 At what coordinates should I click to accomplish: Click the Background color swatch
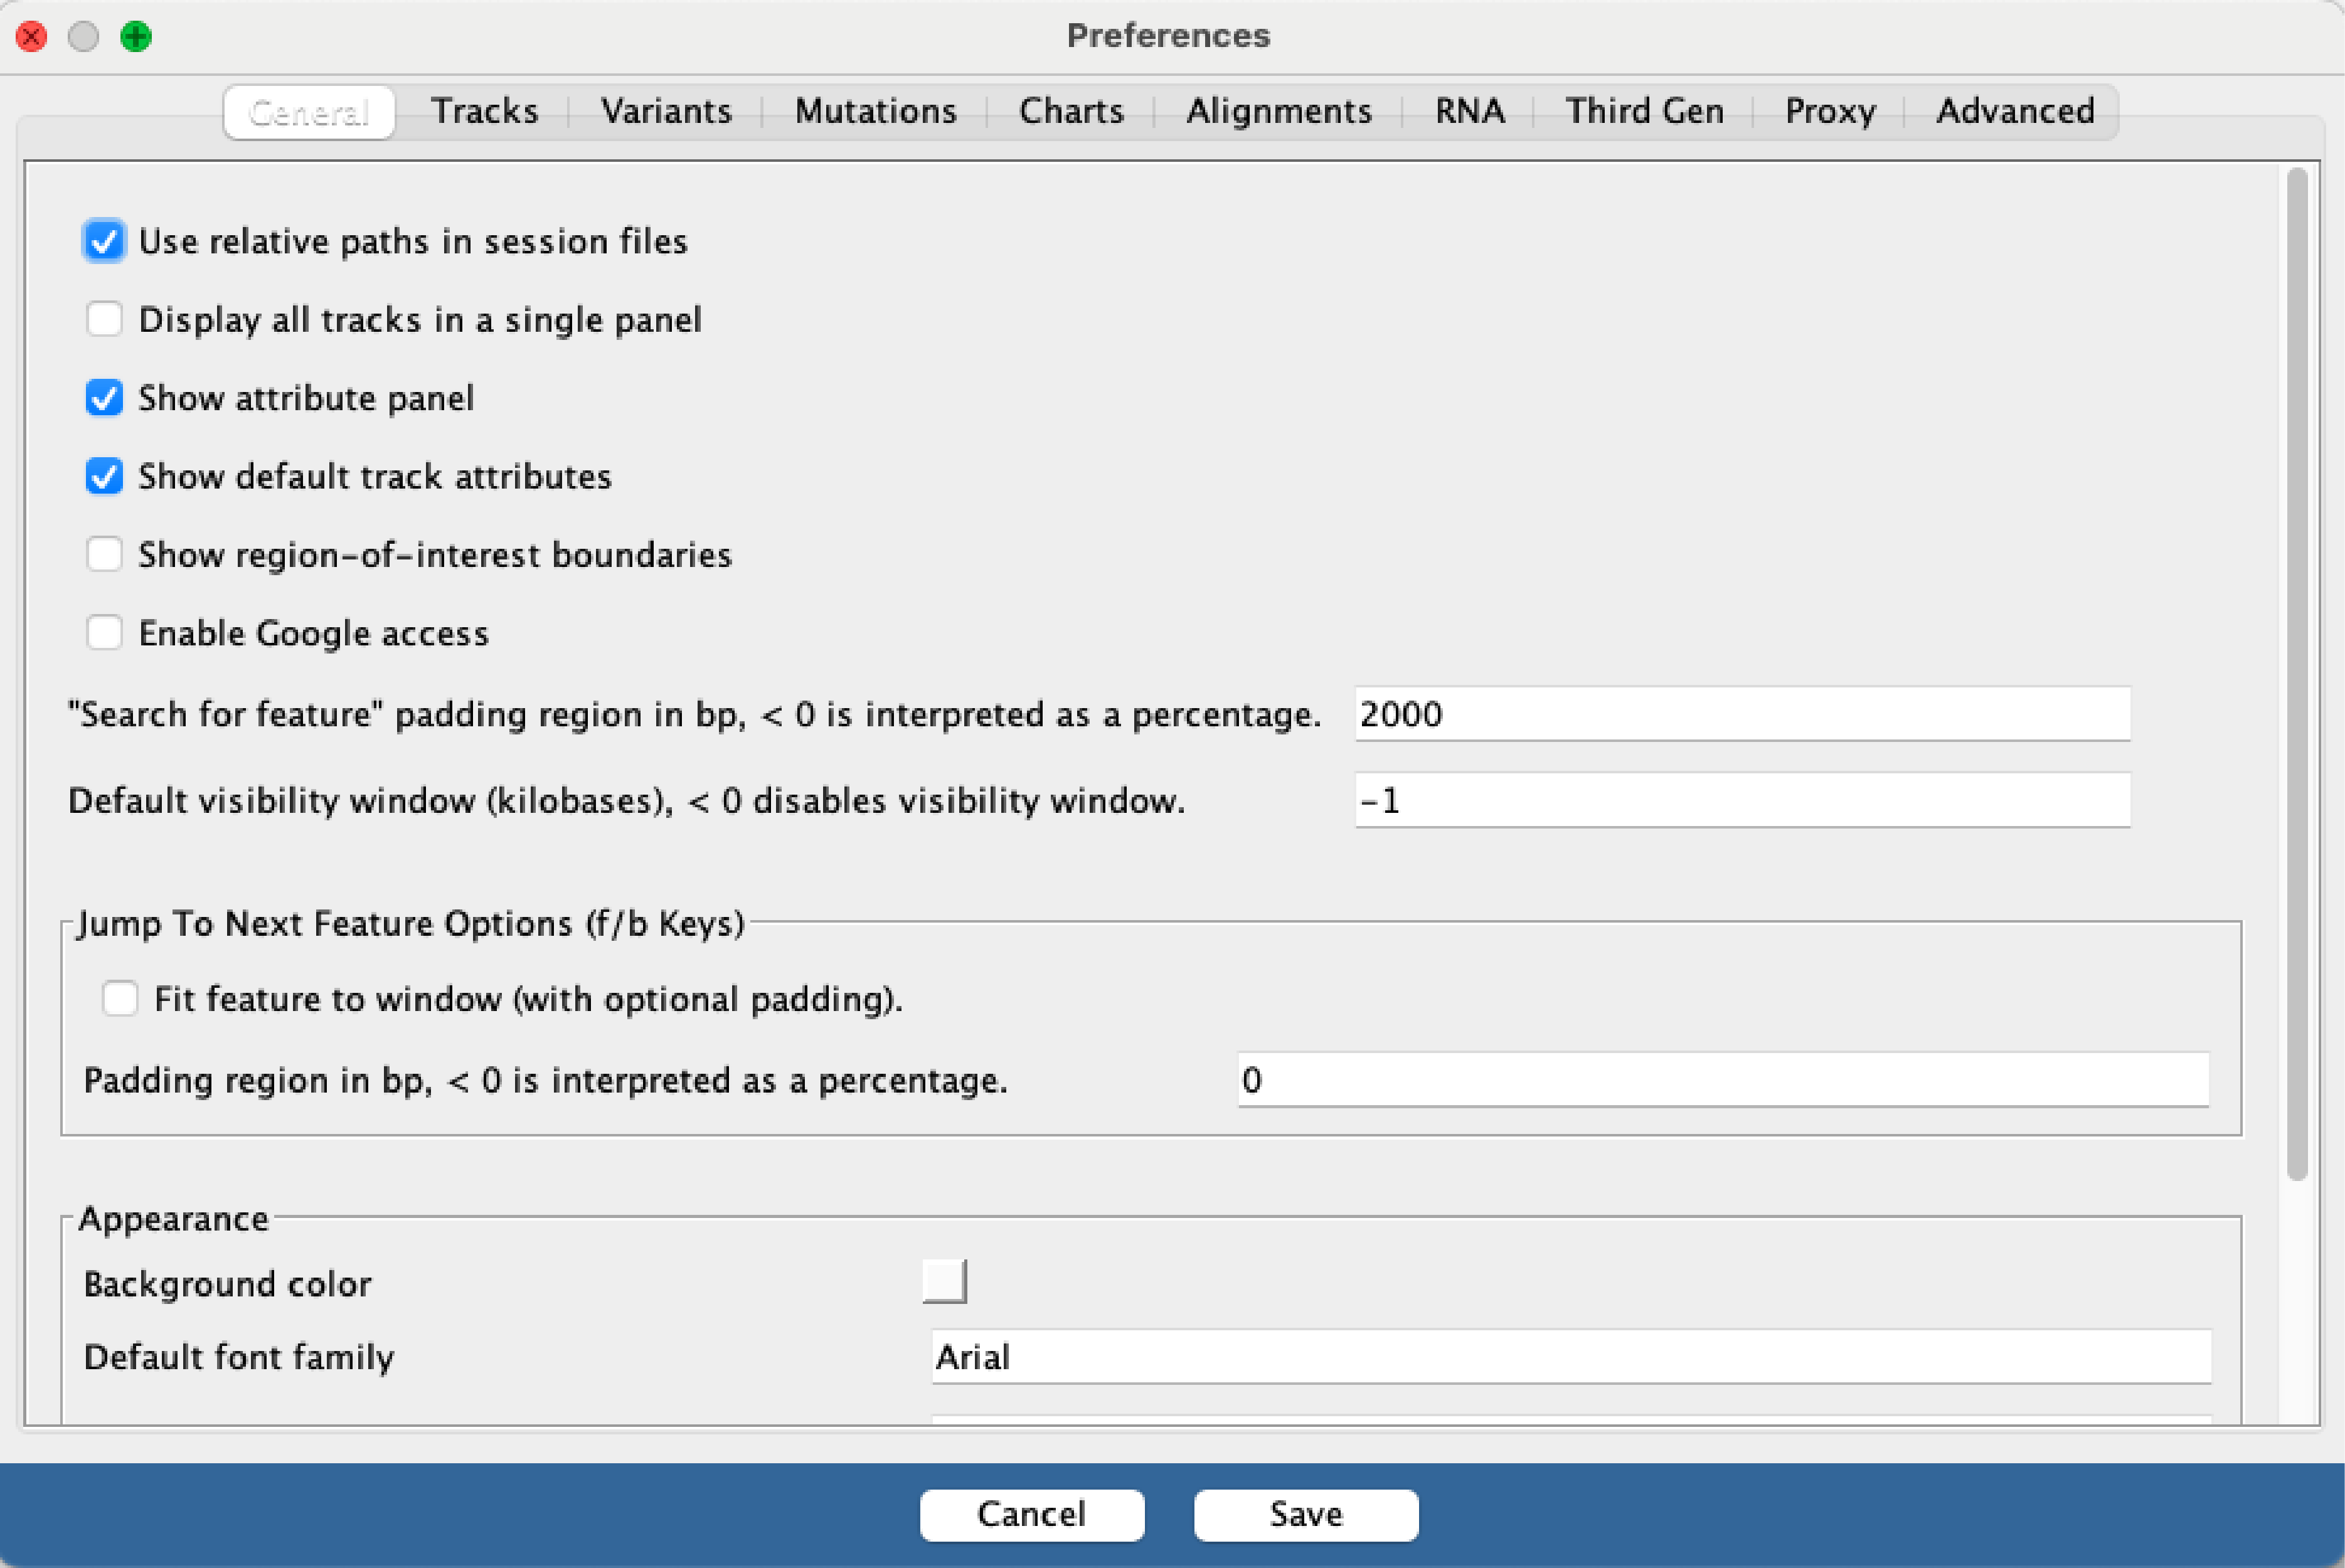pyautogui.click(x=943, y=1282)
